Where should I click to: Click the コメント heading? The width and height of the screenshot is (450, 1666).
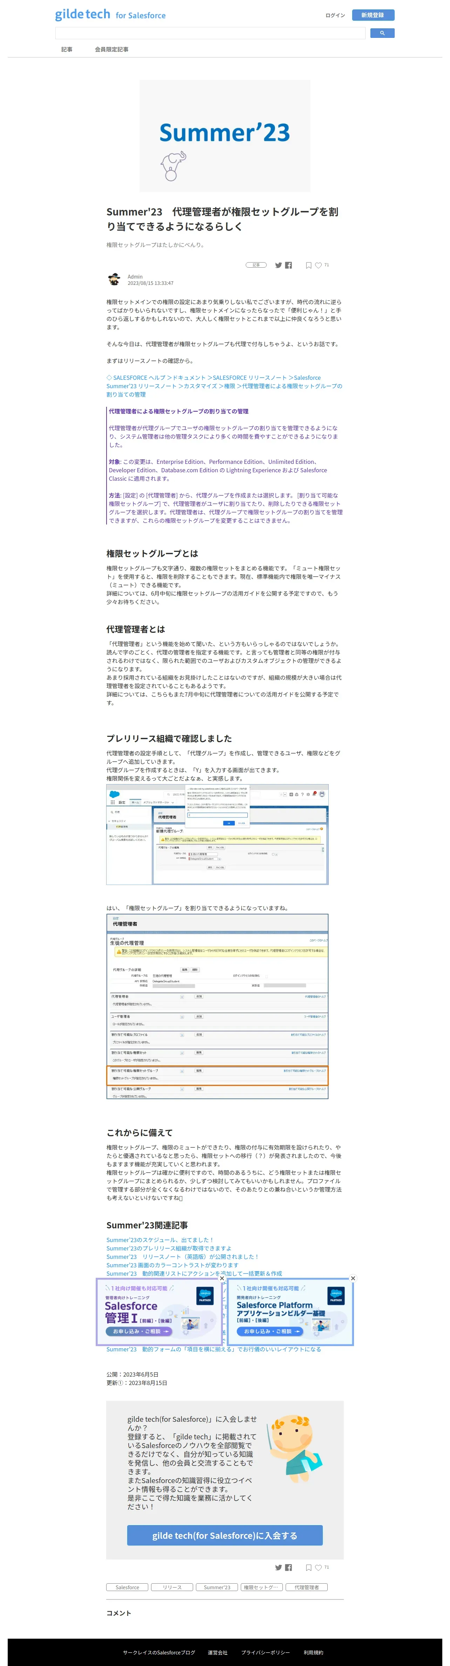point(119,1613)
